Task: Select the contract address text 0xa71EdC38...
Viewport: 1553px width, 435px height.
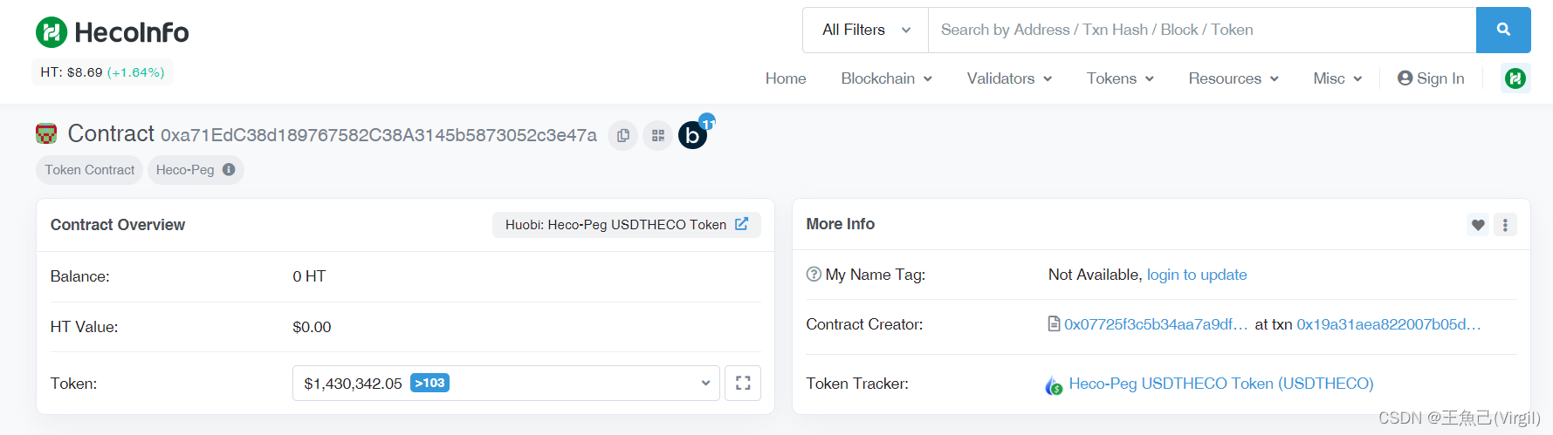Action: [x=379, y=135]
